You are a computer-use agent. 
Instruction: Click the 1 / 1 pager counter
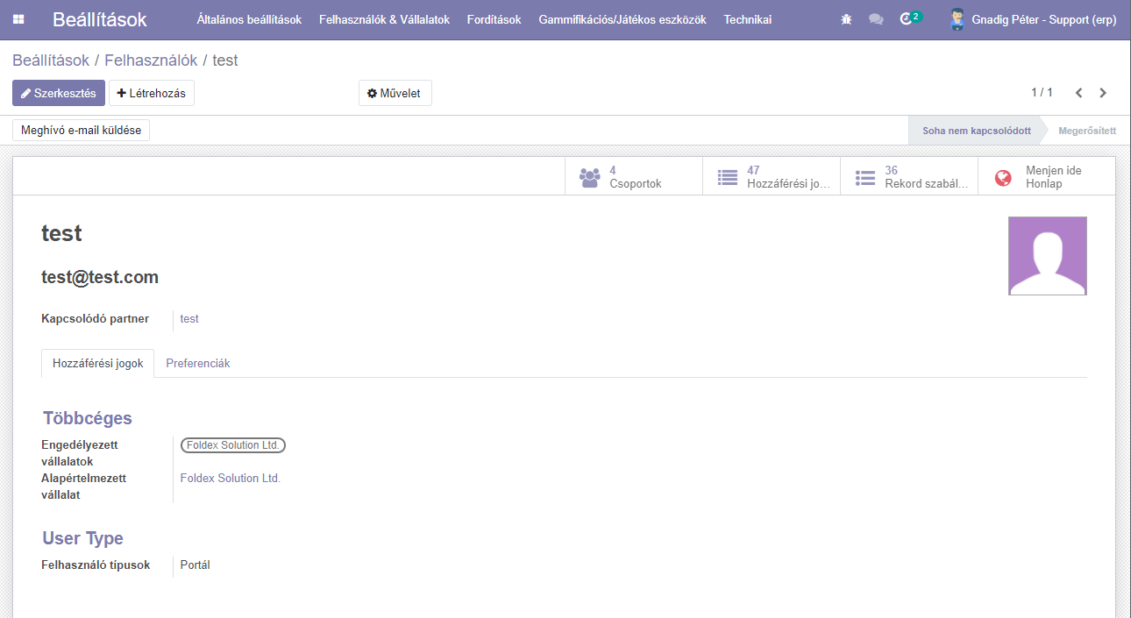click(1042, 93)
